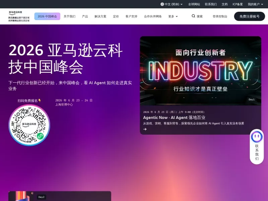Click the 2026 亚马逊云科技中国峰会 headline
The height and width of the screenshot is (201, 268).
65,59
